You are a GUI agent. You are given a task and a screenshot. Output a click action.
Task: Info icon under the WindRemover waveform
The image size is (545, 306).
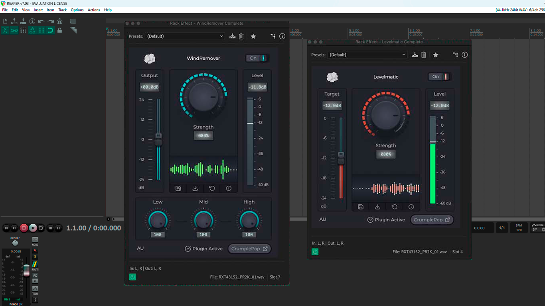[229, 188]
